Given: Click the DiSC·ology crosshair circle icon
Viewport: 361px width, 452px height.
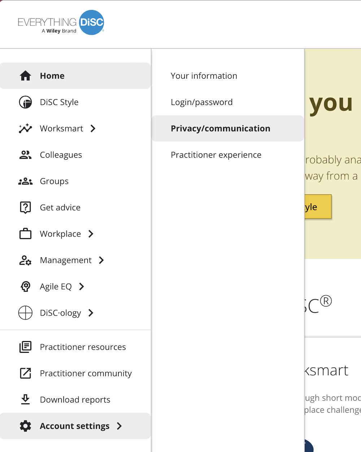Looking at the screenshot, I should [25, 313].
